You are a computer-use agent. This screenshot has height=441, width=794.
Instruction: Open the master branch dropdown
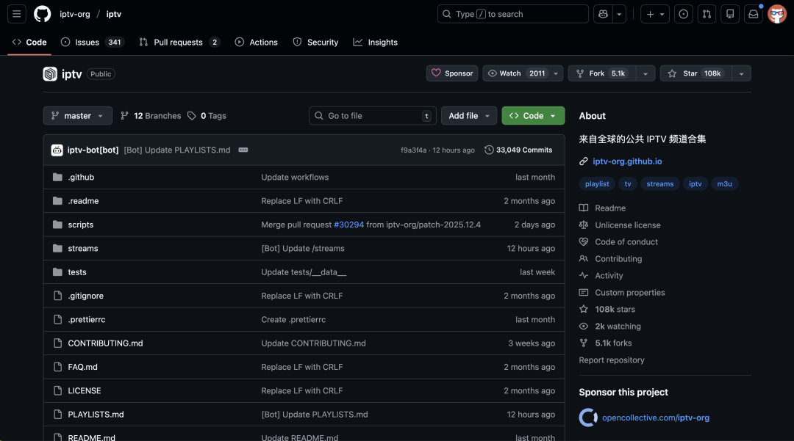(x=77, y=116)
